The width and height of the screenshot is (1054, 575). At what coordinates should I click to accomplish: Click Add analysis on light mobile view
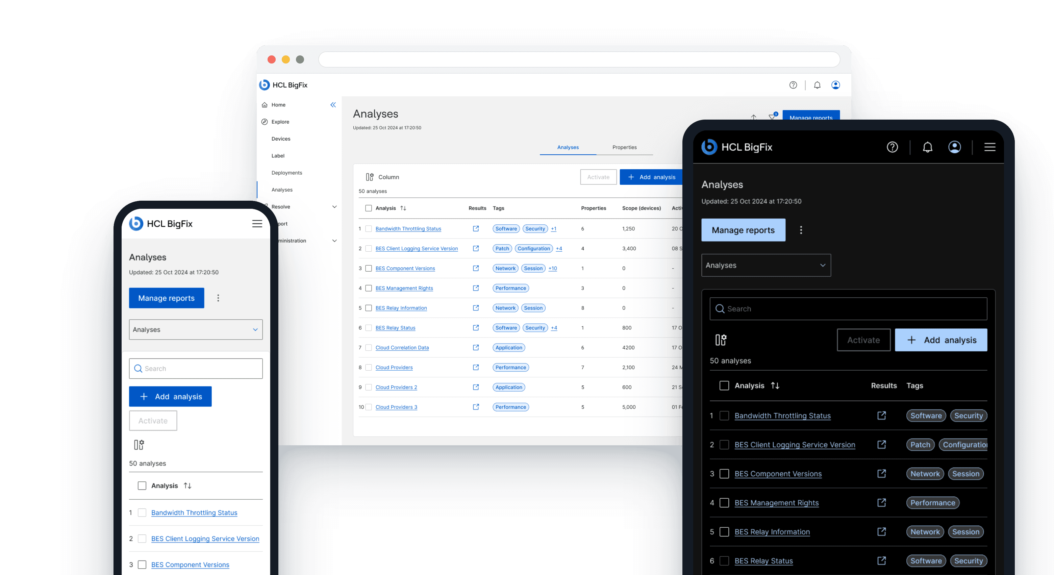coord(170,396)
